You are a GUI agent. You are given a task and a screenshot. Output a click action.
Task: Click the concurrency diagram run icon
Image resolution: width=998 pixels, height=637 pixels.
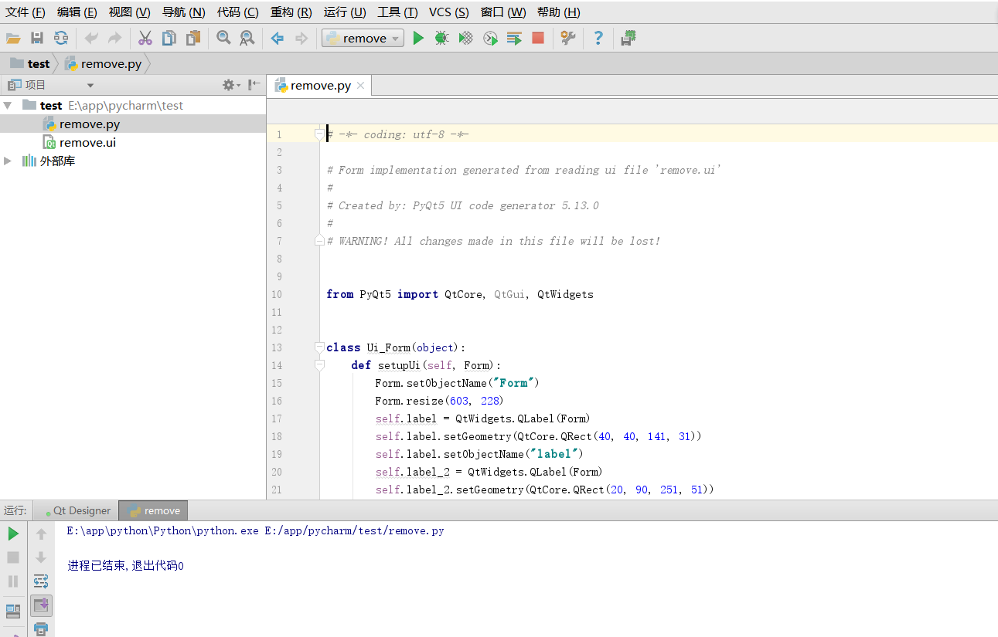tap(514, 38)
